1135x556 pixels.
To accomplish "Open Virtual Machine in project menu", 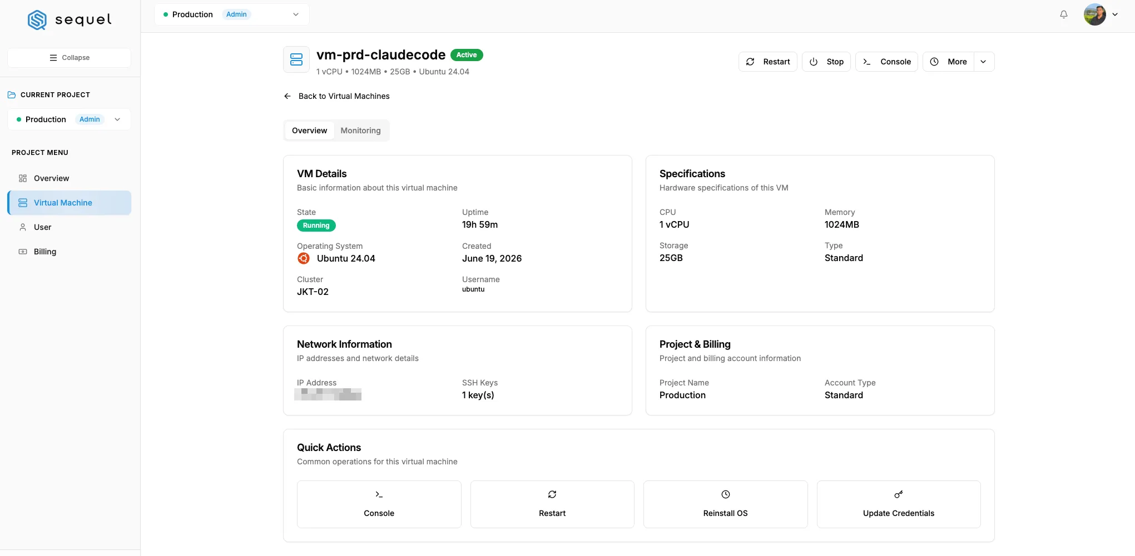I will tap(69, 203).
